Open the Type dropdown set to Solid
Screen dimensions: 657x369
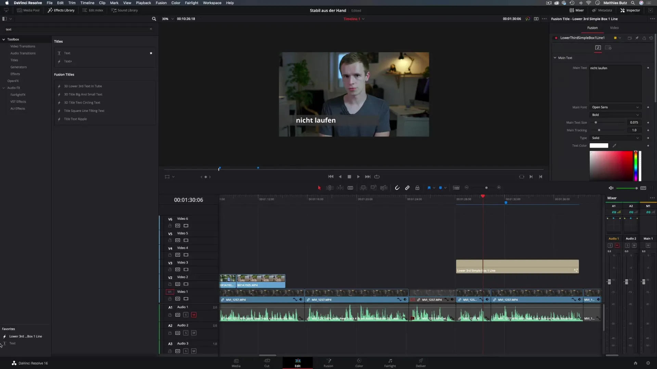[x=615, y=138]
